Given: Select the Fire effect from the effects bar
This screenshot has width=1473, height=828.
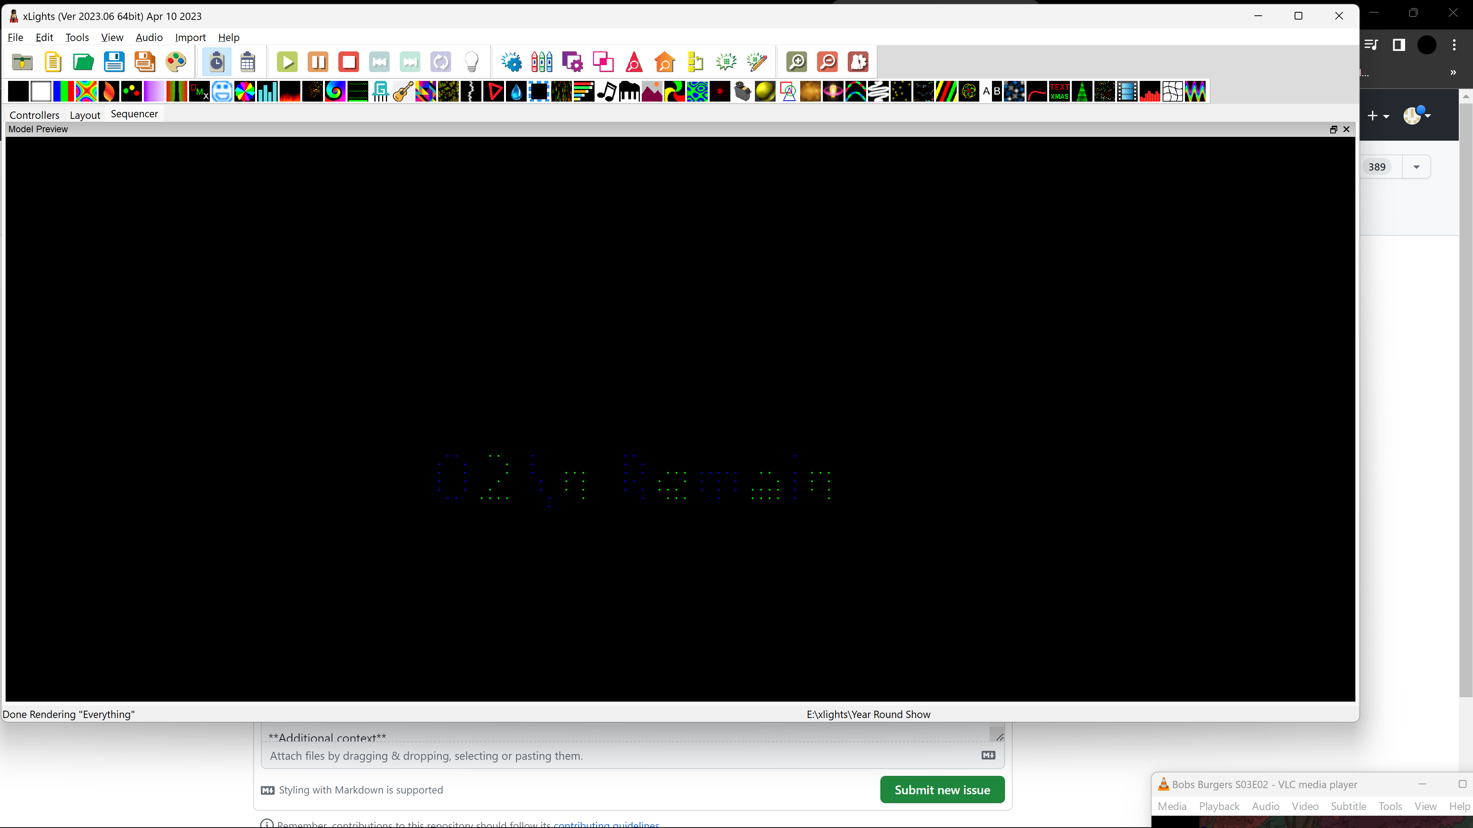Looking at the screenshot, I should point(290,92).
